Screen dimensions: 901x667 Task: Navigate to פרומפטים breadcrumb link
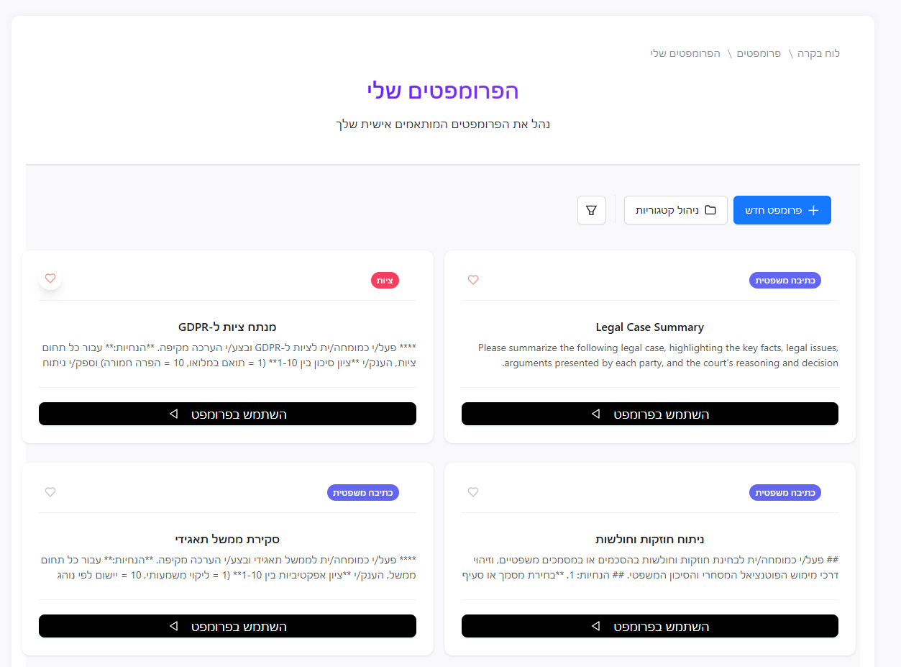759,53
